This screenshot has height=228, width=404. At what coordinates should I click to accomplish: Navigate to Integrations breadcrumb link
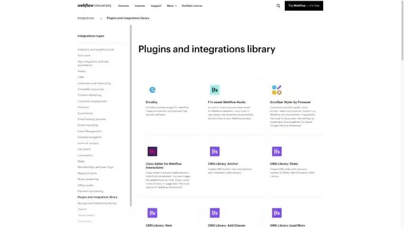click(86, 18)
